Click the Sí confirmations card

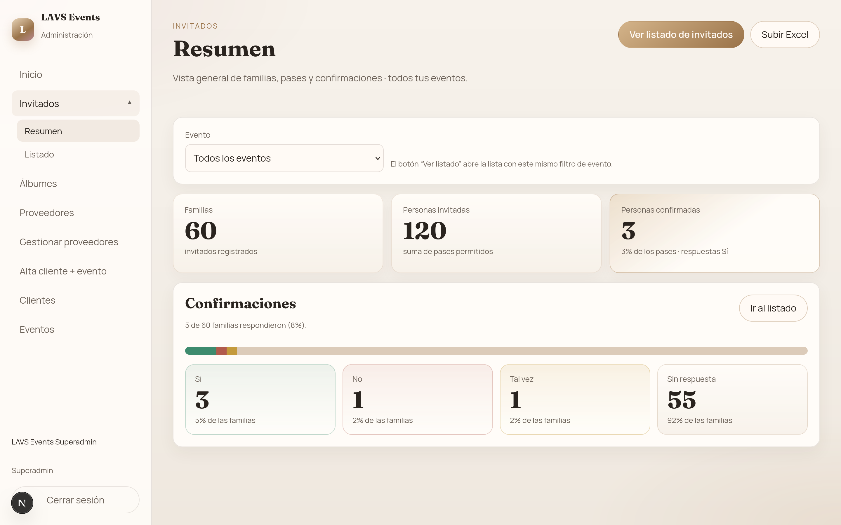(260, 399)
